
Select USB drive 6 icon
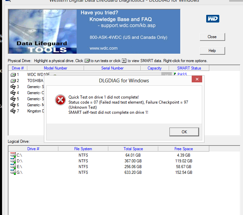13,105
